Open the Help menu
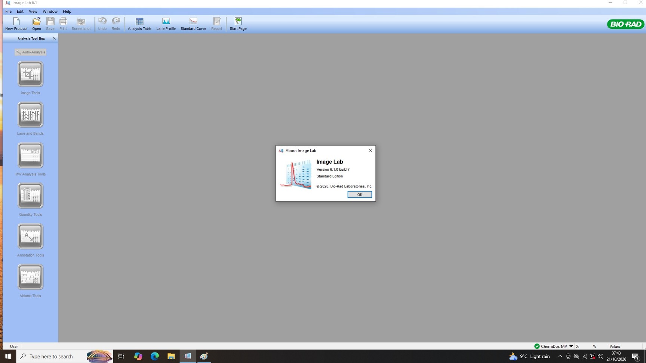The image size is (646, 363). 67,12
